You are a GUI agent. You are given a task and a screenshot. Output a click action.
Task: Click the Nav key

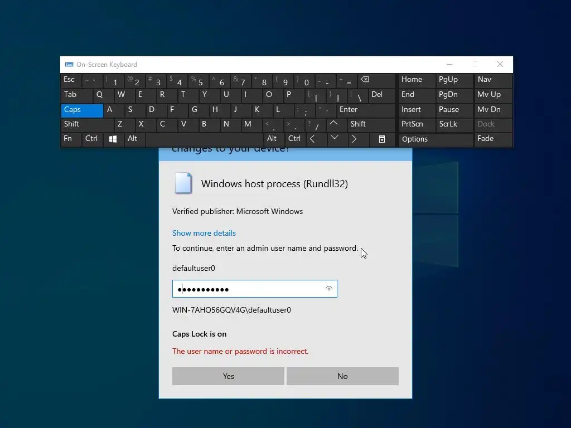(493, 80)
